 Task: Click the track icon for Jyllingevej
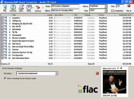(6, 20)
